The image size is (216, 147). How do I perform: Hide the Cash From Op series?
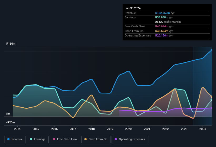[96, 139]
